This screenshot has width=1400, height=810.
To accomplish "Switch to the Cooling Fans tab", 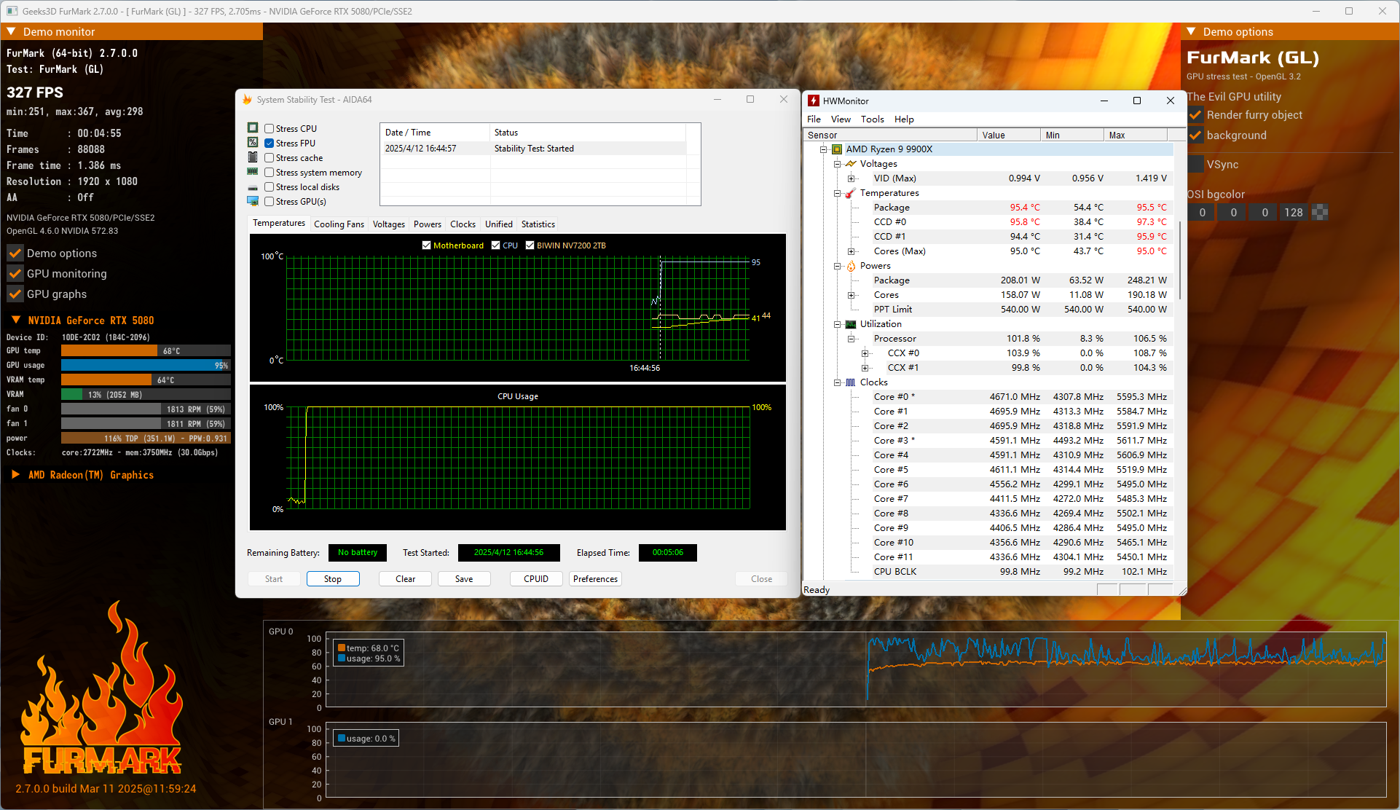I will 339,224.
